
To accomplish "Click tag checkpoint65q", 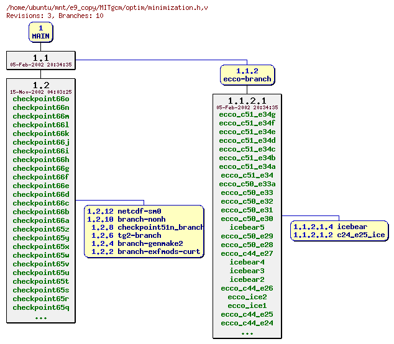I will pyautogui.click(x=41, y=307).
